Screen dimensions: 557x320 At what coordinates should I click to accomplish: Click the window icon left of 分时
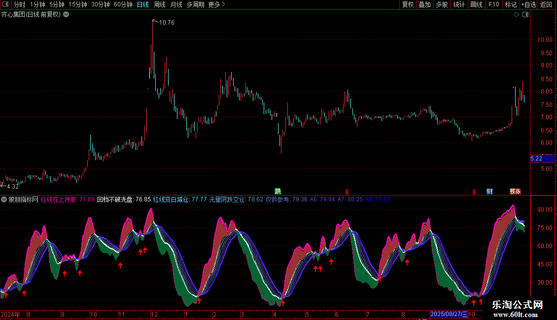(x=6, y=5)
